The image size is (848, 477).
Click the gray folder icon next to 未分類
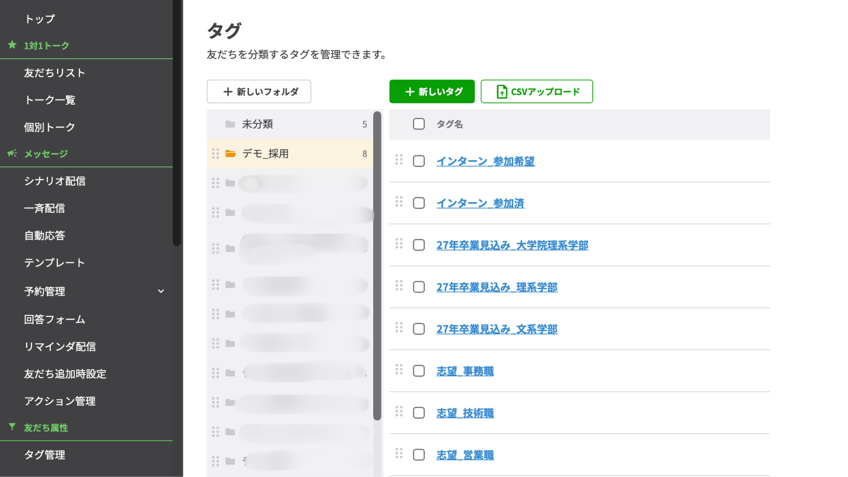(x=230, y=124)
